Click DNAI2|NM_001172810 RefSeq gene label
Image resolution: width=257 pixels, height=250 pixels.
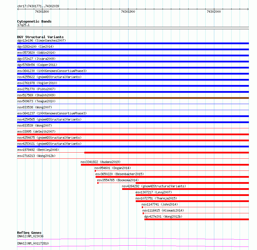(x=33, y=243)
